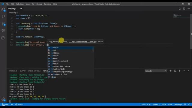Screen dimensions: 192x108
Task: Switch to the OUTPUT panel tab
Action: (x=23, y=71)
